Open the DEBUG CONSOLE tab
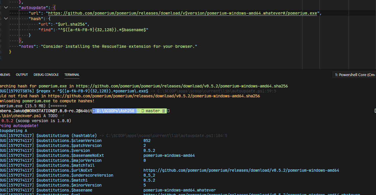This screenshot has height=195, width=376. pos(46,74)
